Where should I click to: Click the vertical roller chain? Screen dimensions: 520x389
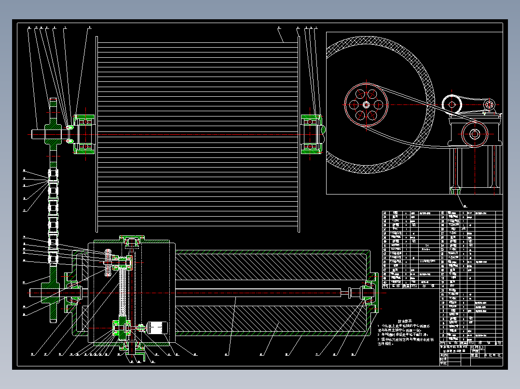coord(53,217)
